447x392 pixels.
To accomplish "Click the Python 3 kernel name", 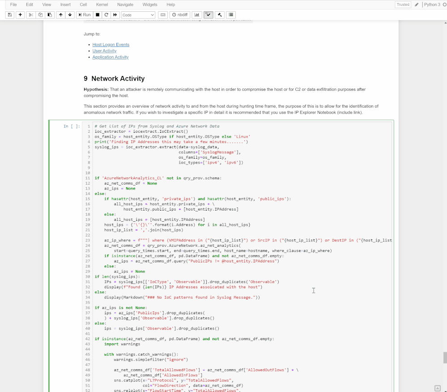I will [x=432, y=4].
